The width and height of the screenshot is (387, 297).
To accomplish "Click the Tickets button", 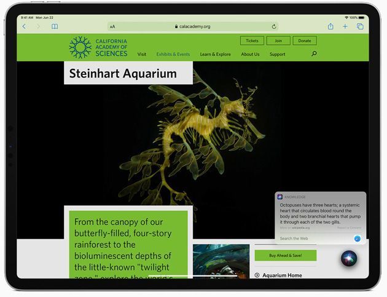I will 252,41.
